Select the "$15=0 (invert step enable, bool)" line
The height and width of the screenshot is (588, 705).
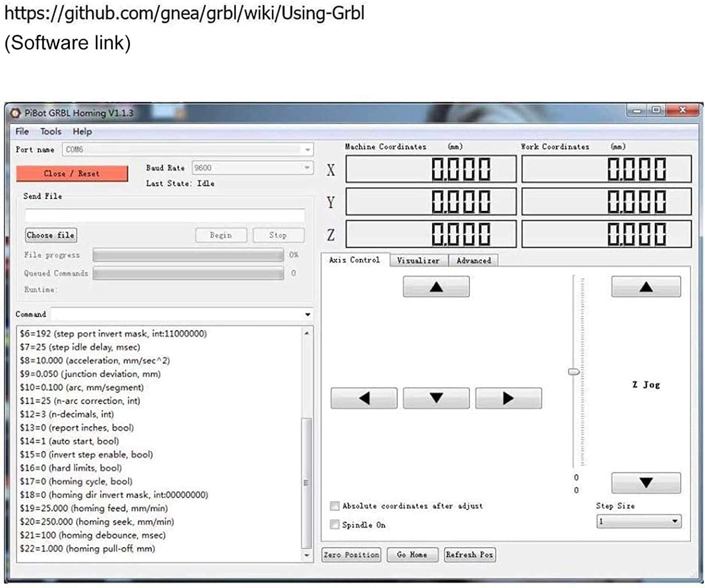(x=86, y=455)
